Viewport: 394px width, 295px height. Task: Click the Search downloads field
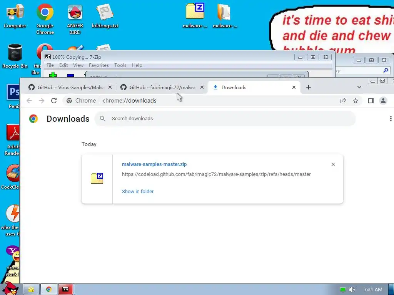(225, 118)
